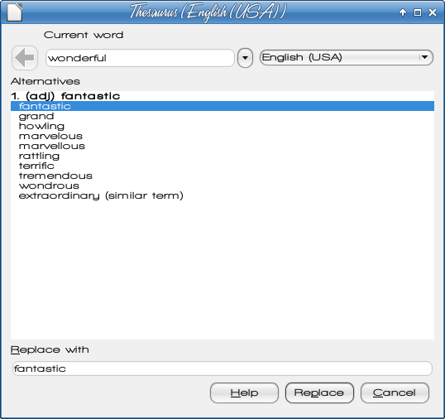
Task: Click the Replace button
Action: pos(319,393)
